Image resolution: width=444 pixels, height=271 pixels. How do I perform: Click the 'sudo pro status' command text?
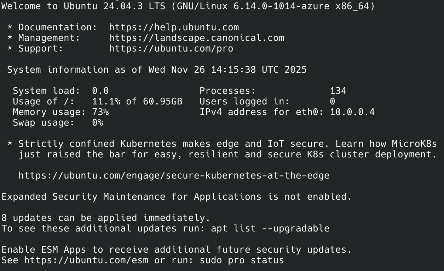coord(242,260)
